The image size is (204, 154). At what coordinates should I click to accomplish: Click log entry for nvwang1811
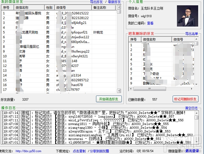pos(85,124)
